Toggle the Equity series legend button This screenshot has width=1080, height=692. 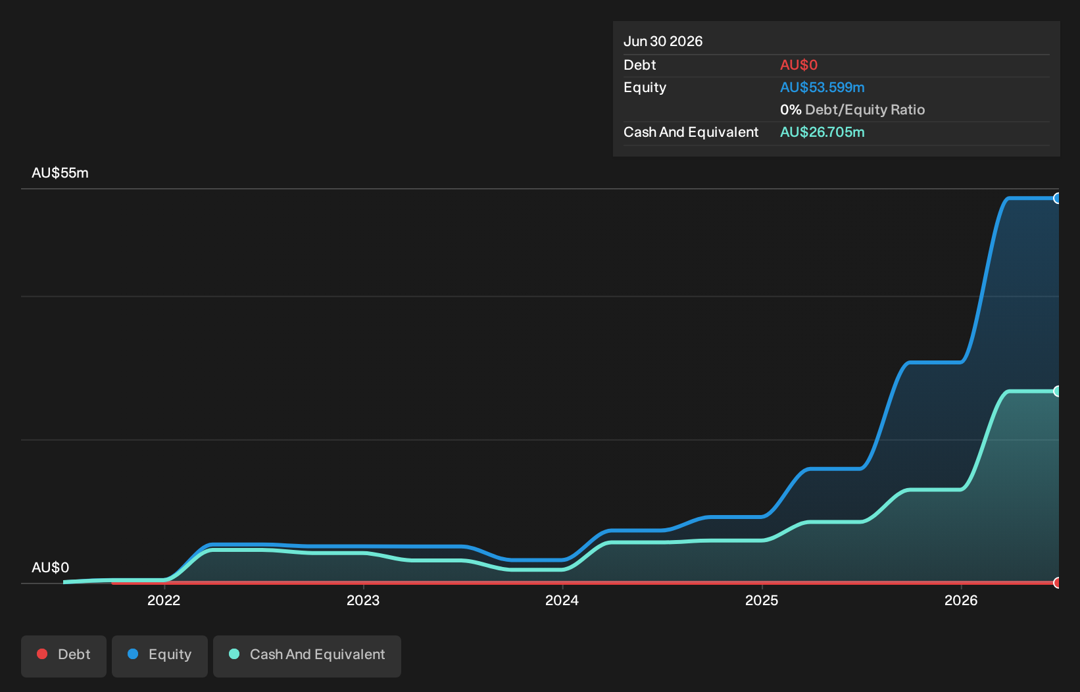click(x=160, y=656)
